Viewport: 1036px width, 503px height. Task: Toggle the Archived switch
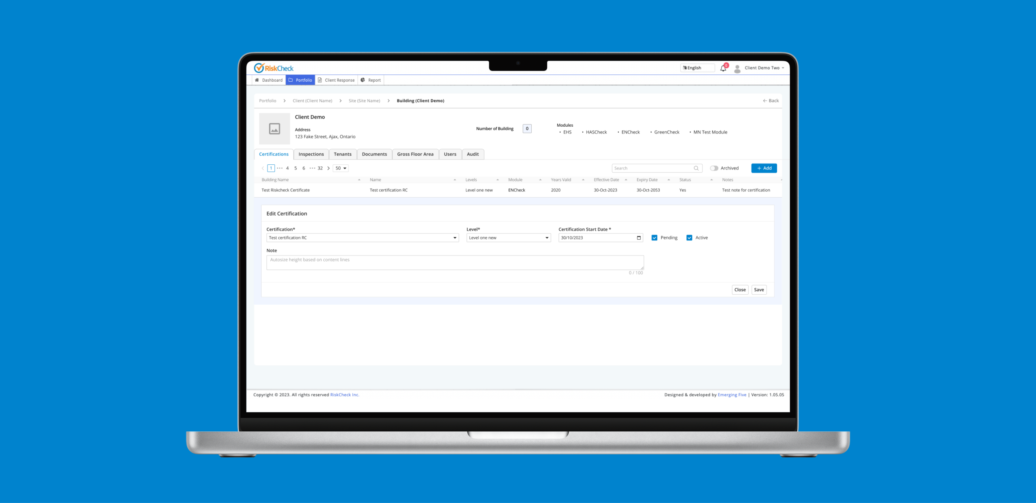pyautogui.click(x=714, y=168)
